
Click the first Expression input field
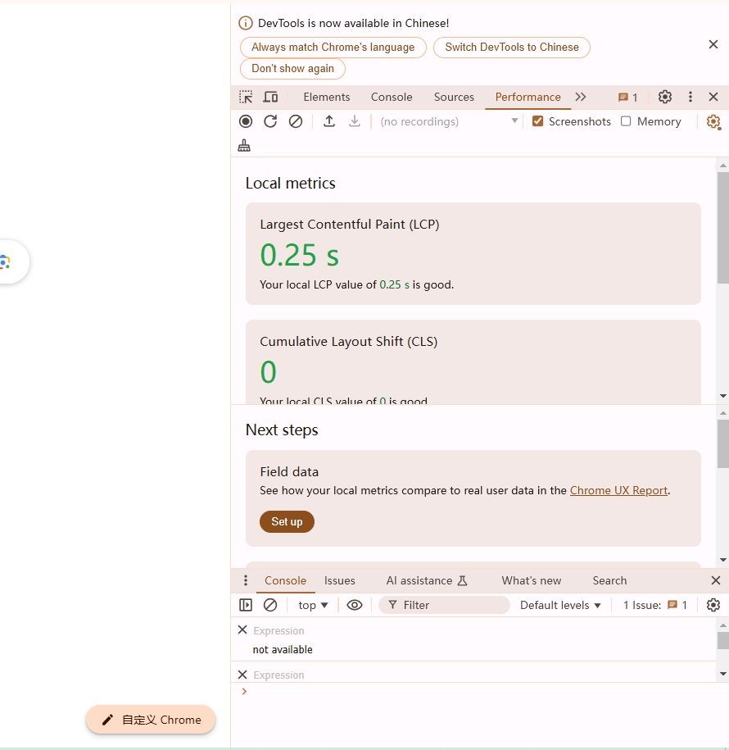pyautogui.click(x=482, y=630)
